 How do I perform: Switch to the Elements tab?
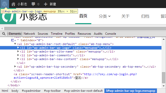pyautogui.click(x=15, y=34)
